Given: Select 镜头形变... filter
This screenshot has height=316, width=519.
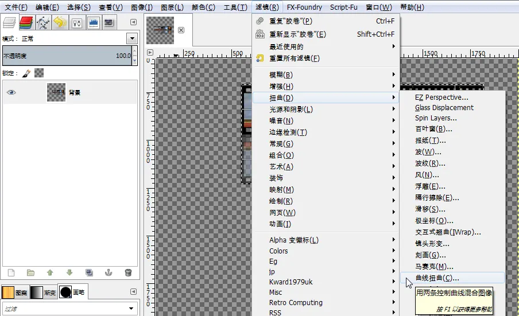Looking at the screenshot, I should 452,244.
